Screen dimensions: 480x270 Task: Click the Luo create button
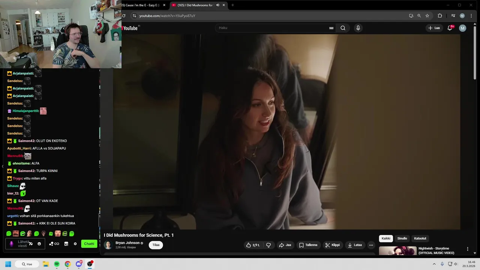click(434, 28)
